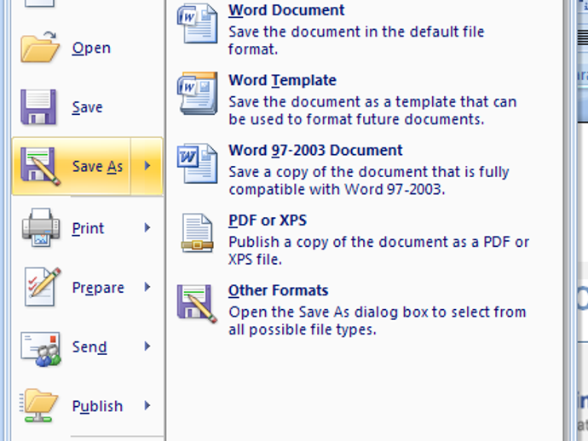Click 'Save the document in the default file format.'

(x=356, y=41)
